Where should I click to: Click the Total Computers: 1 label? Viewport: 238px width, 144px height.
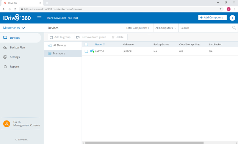click(x=137, y=28)
